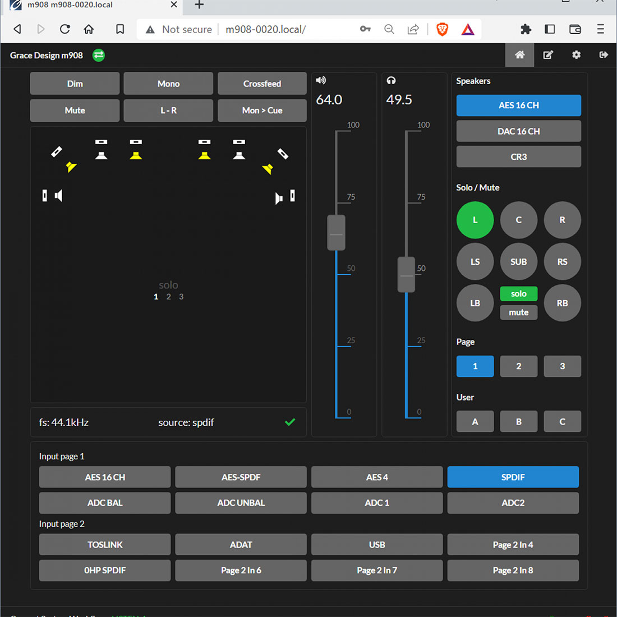Toggle solo on the L channel
The width and height of the screenshot is (617, 617).
(x=475, y=220)
